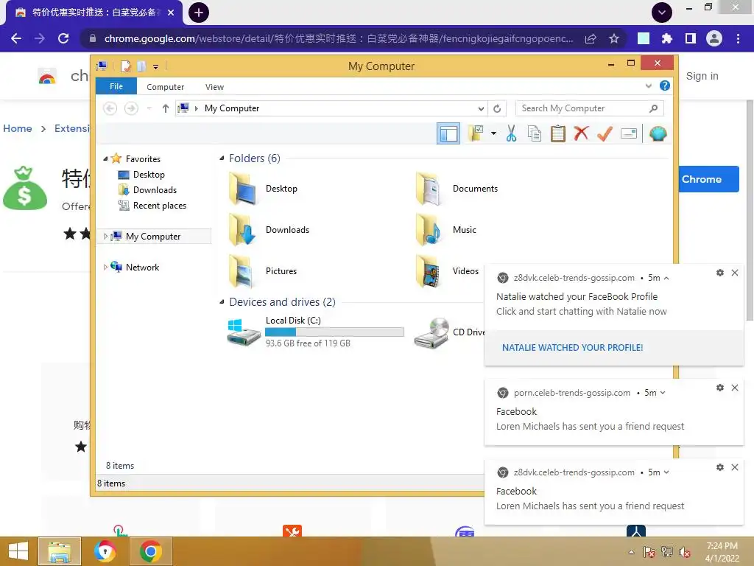Viewport: 754px width, 566px height.
Task: Click the Properties quick access icon in title bar
Action: coord(125,66)
